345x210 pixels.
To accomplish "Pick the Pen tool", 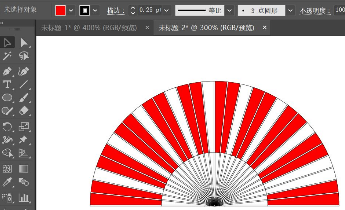I will (8, 72).
